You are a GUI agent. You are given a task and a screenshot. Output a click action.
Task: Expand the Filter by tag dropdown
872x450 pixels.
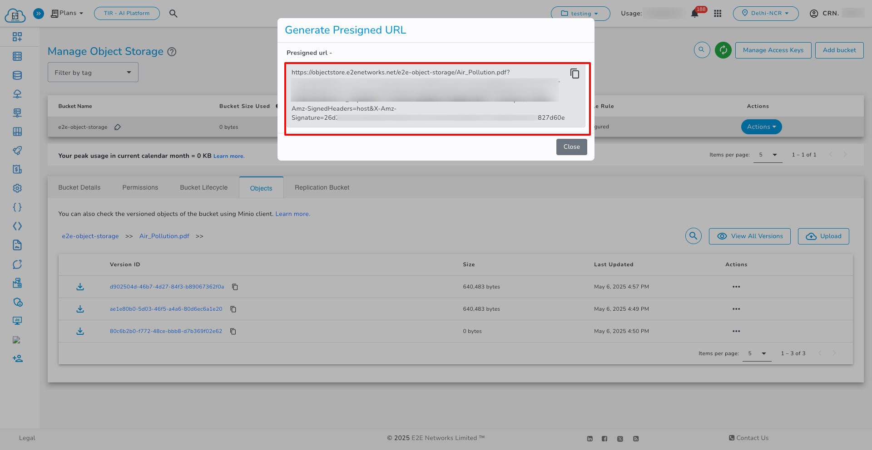click(93, 73)
